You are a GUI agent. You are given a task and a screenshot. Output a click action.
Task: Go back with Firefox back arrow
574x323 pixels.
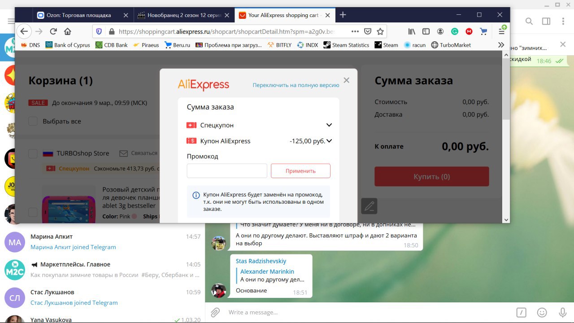point(24,31)
